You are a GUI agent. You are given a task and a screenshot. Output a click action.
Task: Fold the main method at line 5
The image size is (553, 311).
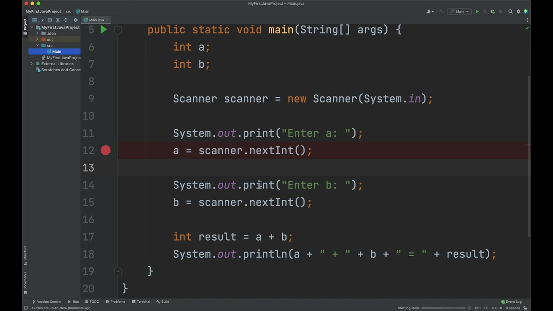click(118, 30)
